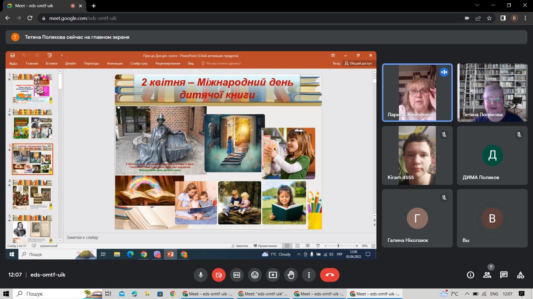533x299 pixels.
Task: Toggle closed captions button
Action: pos(237,275)
